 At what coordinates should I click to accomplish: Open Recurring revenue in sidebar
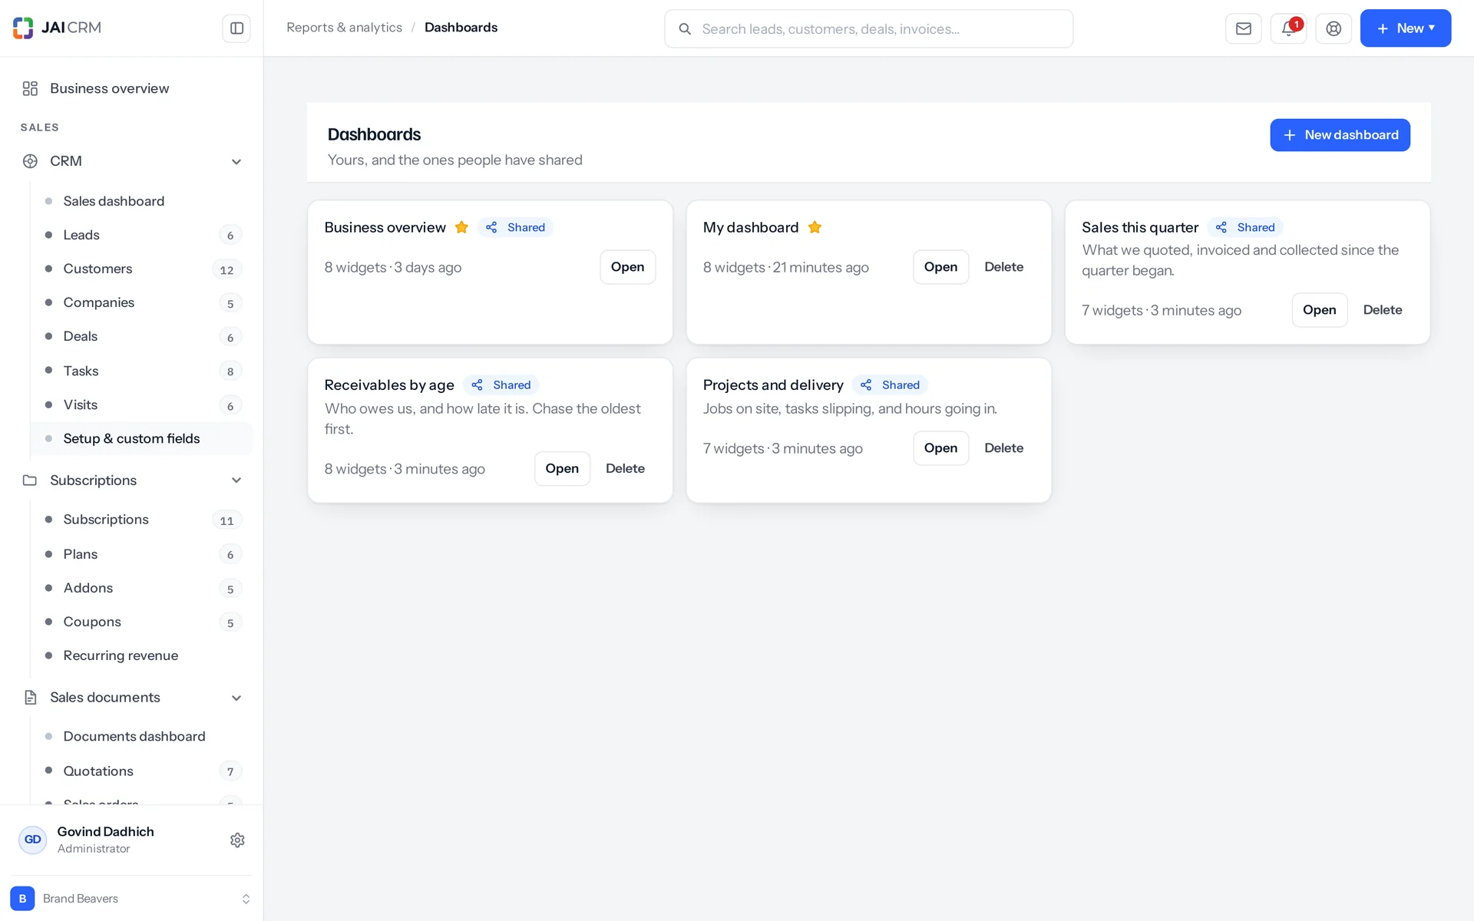tap(141, 655)
